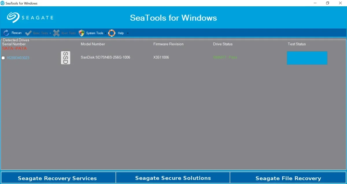This screenshot has width=347, height=184.
Task: Click the Abort Tests X icon
Action: point(56,33)
